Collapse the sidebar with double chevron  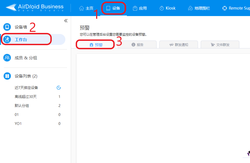(66, 21)
